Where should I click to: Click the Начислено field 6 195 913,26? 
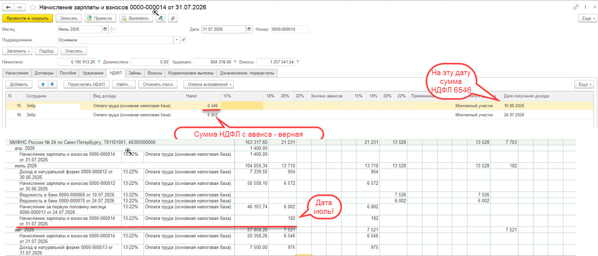[x=77, y=62]
